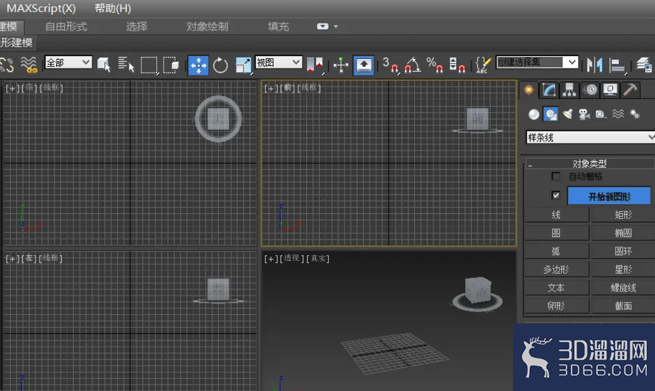The width and height of the screenshot is (655, 391).
Task: Open the MAXScript(X) menu
Action: [x=41, y=9]
